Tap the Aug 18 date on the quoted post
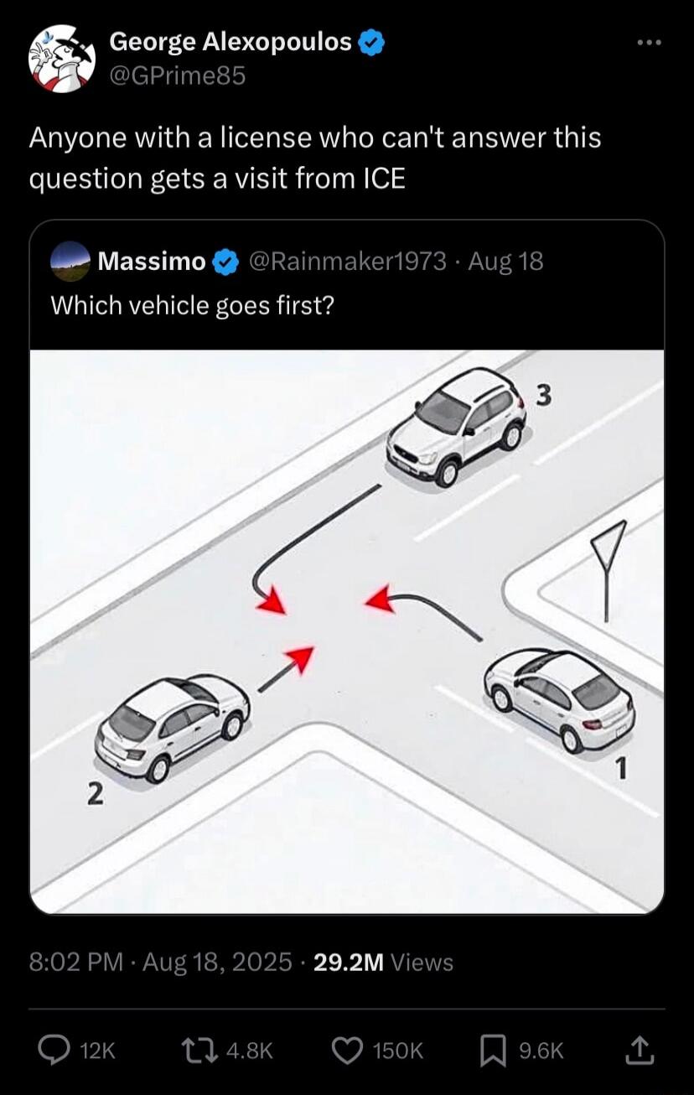Image resolution: width=694 pixels, height=1095 pixels. click(x=505, y=262)
